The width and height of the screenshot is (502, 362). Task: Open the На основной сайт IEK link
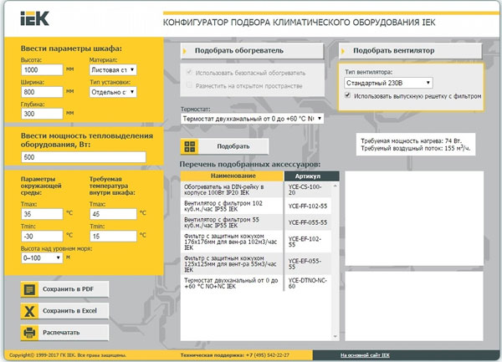coord(365,355)
